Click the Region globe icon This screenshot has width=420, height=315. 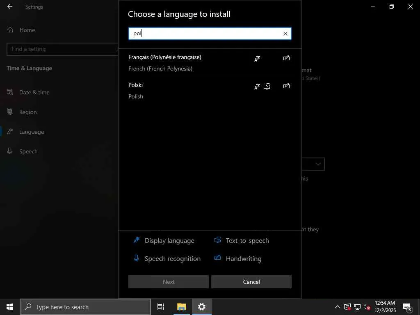[10, 112]
